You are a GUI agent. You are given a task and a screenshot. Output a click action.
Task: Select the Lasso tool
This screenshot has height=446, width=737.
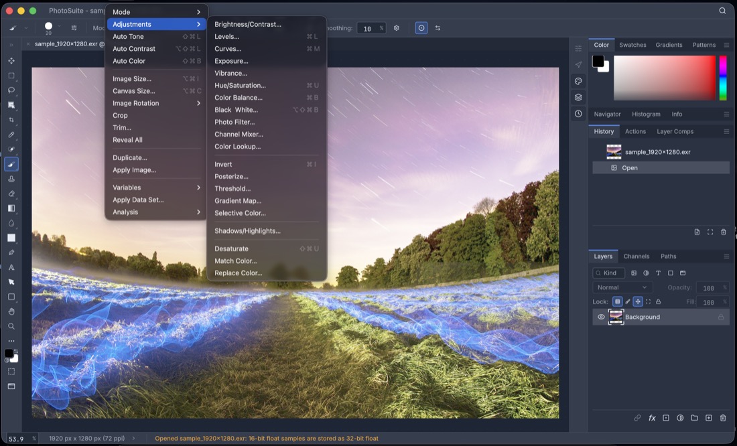tap(11, 90)
